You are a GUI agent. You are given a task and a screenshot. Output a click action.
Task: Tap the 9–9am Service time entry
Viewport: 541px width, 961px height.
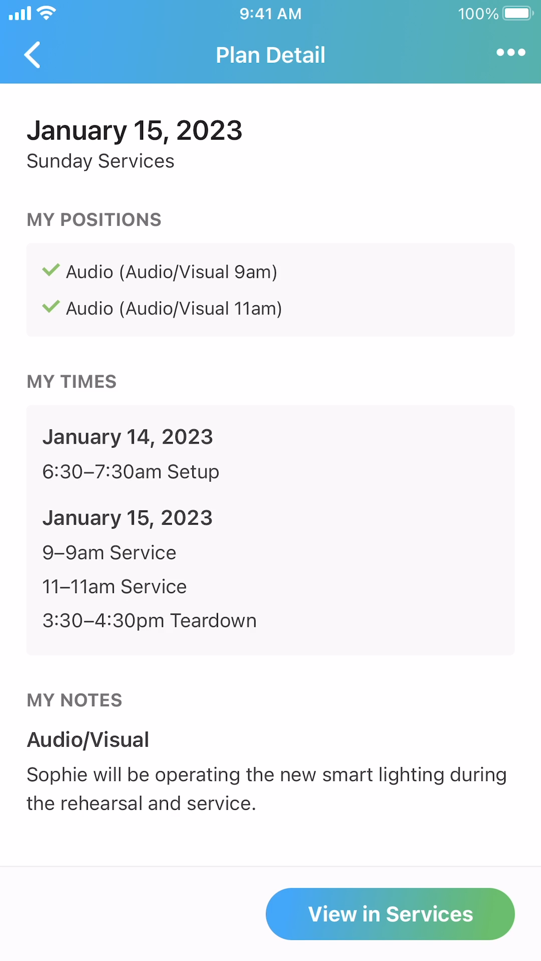(x=109, y=553)
